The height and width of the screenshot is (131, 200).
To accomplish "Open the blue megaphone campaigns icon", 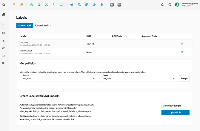I will click(x=72, y=5).
